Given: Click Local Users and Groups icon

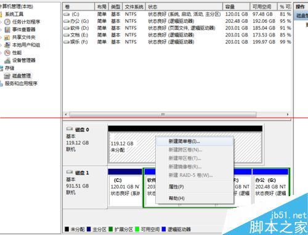Looking at the screenshot, I should coord(7,45).
